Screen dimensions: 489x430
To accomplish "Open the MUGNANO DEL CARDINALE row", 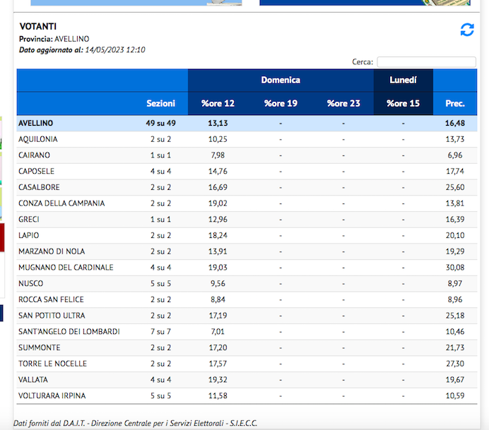I will 247,268.
